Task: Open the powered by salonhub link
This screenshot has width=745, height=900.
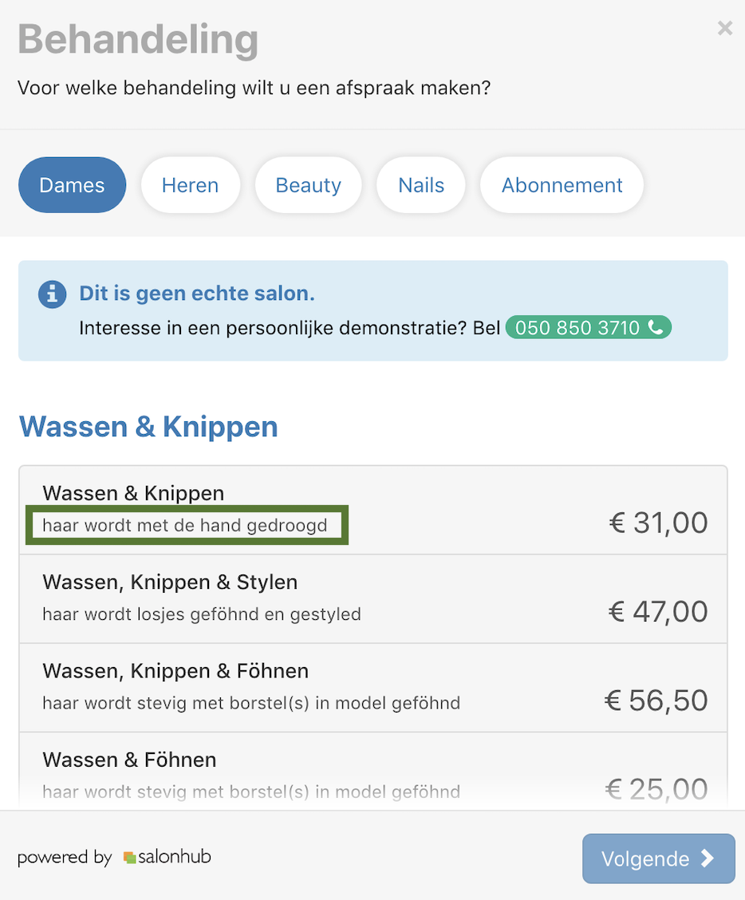Action: click(114, 857)
